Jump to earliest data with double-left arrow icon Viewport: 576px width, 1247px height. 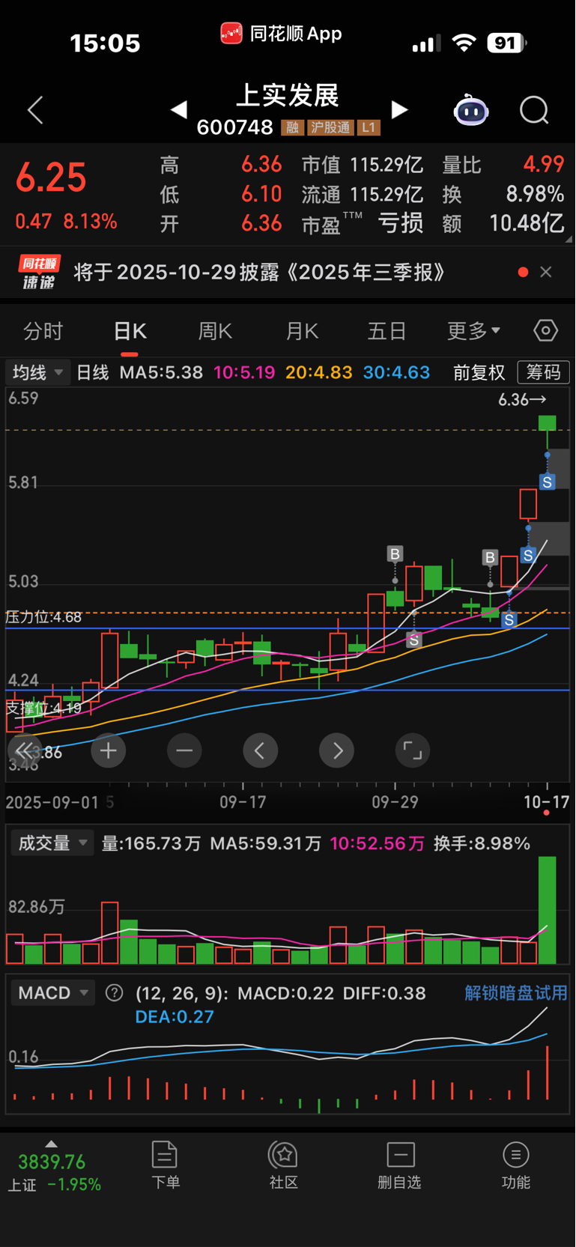(25, 750)
